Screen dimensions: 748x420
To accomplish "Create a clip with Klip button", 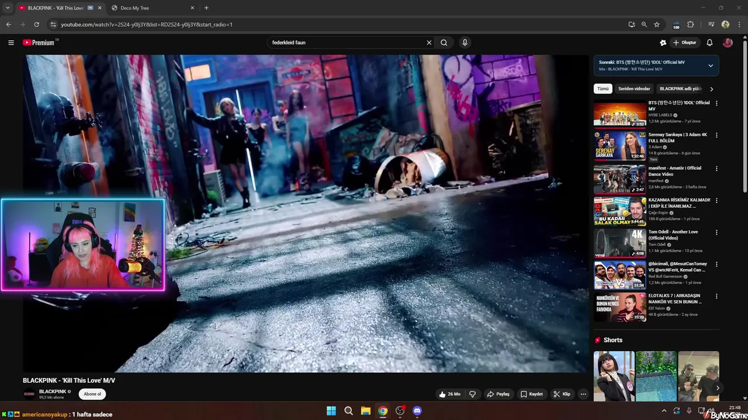I will [562, 394].
